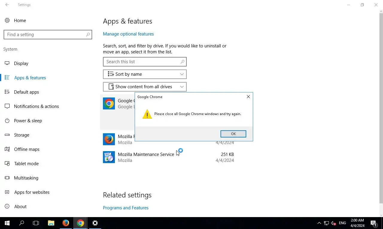Image resolution: width=383 pixels, height=229 pixels.
Task: Open Notifications & actions settings
Action: click(36, 106)
